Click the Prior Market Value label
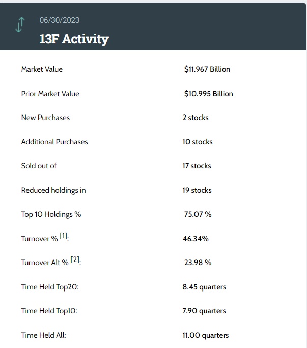 [50, 94]
